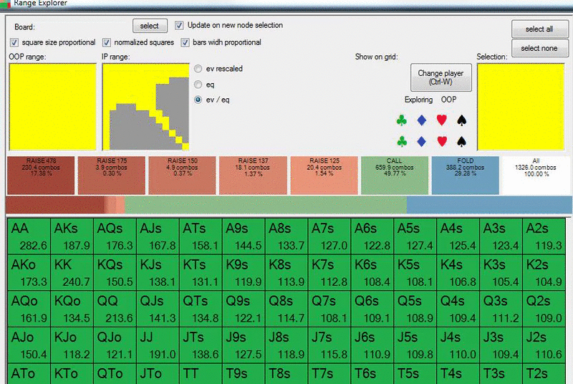This screenshot has width=573, height=384.
Task: Toggle bars width proportional checkbox
Action: tap(186, 42)
